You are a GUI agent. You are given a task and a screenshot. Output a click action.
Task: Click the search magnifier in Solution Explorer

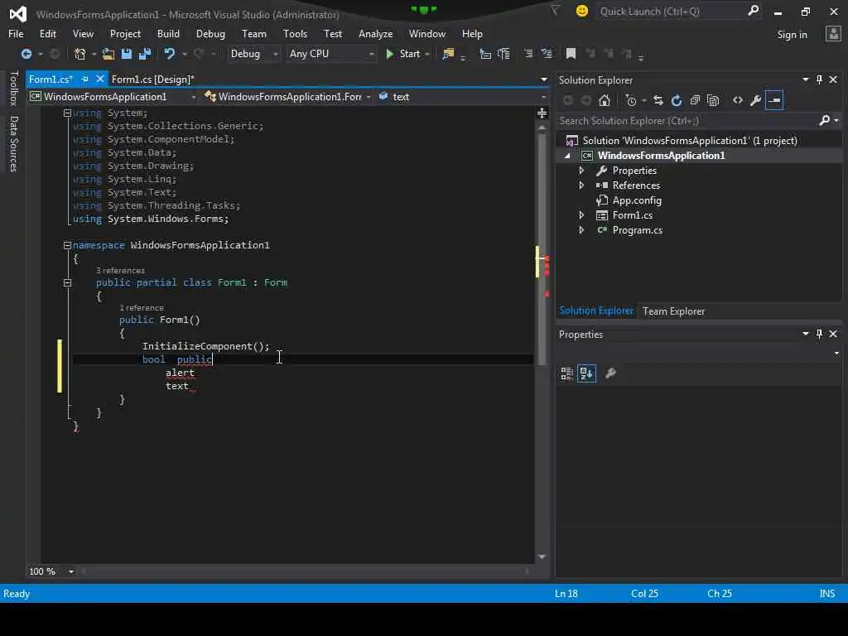tap(825, 120)
